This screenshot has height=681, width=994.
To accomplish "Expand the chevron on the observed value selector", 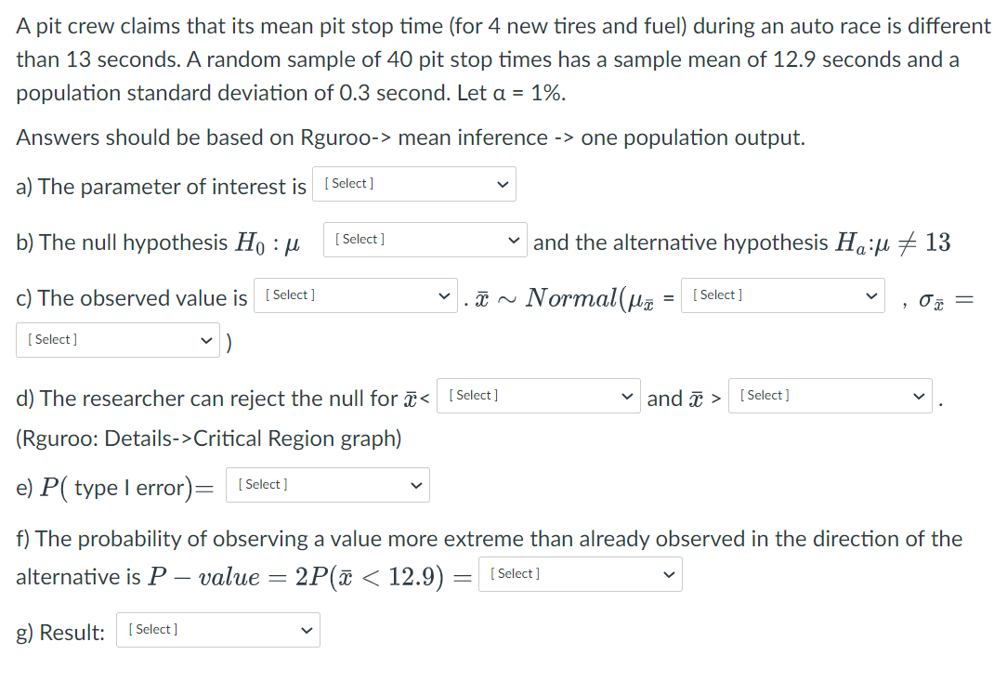I will point(444,295).
